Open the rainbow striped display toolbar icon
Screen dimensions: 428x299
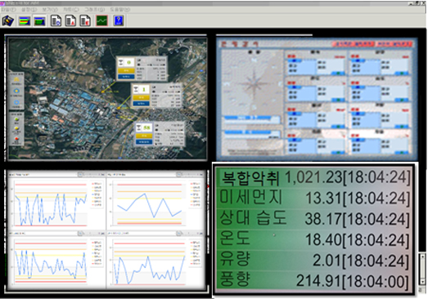tap(25, 20)
